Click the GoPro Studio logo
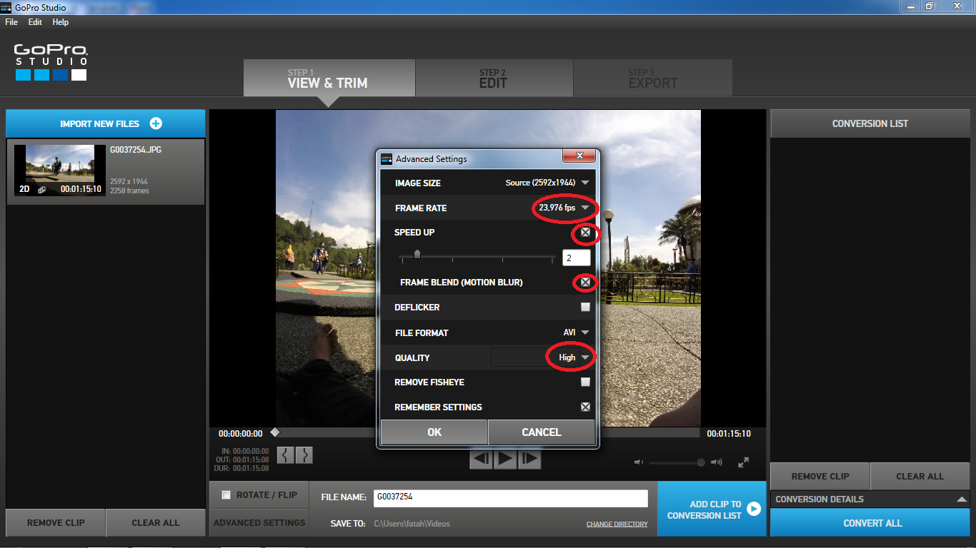The width and height of the screenshot is (976, 548). [x=51, y=62]
